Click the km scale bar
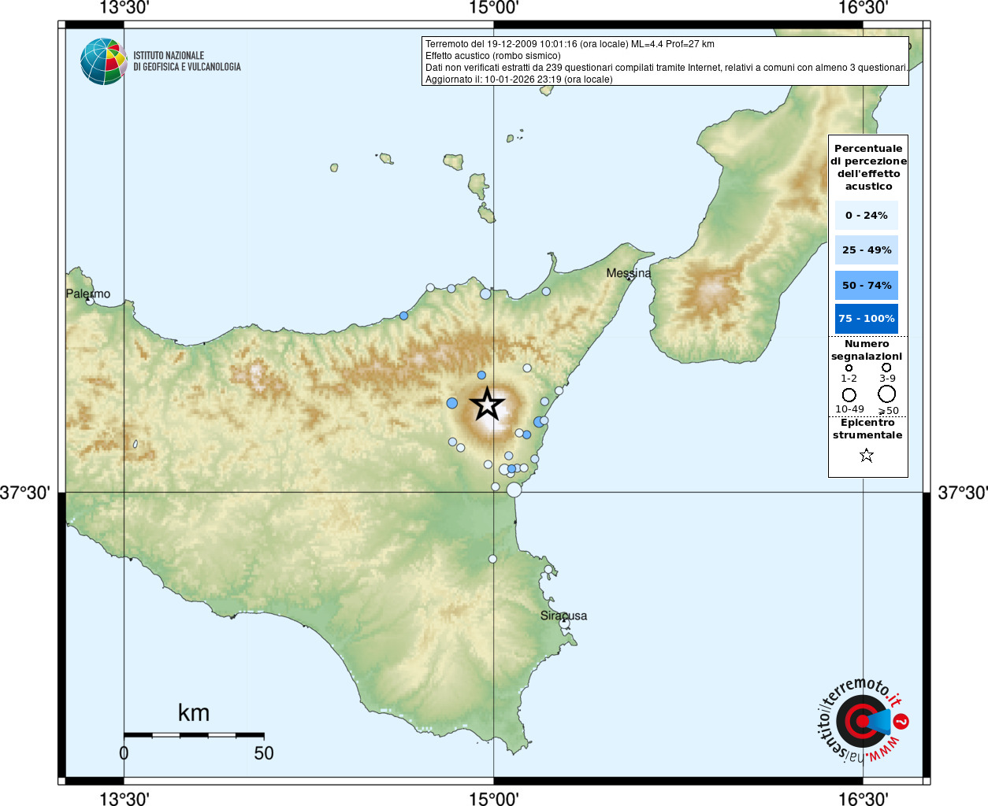Screen dimensions: 988x806 click(194, 735)
